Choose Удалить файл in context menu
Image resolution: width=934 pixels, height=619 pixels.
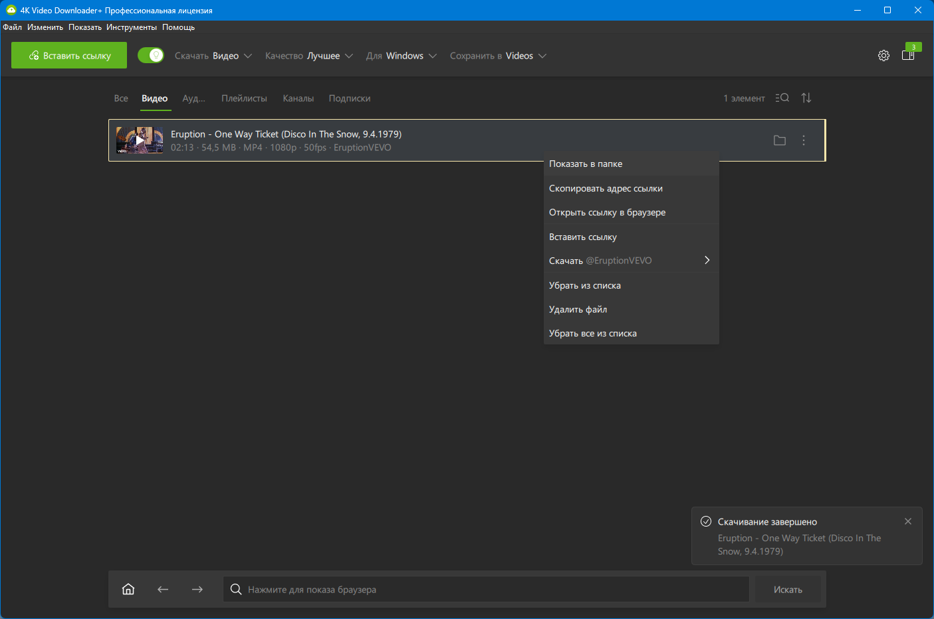pyautogui.click(x=578, y=309)
